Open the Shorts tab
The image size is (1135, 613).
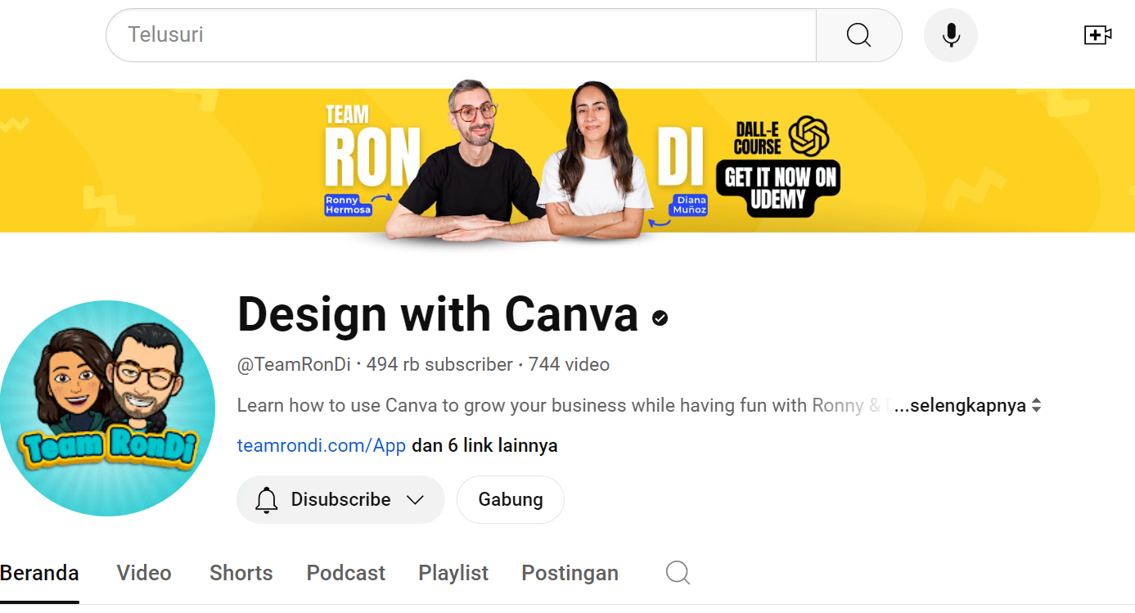[241, 573]
